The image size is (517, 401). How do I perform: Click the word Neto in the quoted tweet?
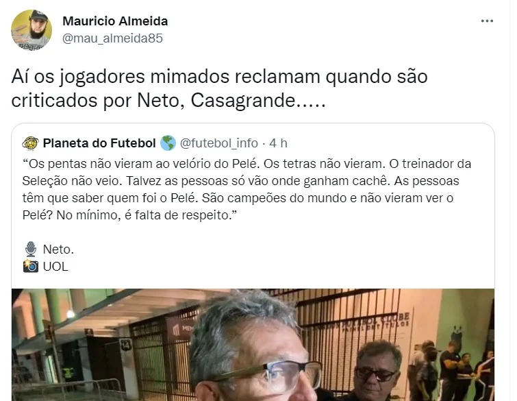(58, 250)
